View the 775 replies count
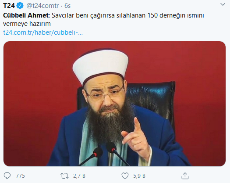The image size is (230, 183). pyautogui.click(x=21, y=176)
